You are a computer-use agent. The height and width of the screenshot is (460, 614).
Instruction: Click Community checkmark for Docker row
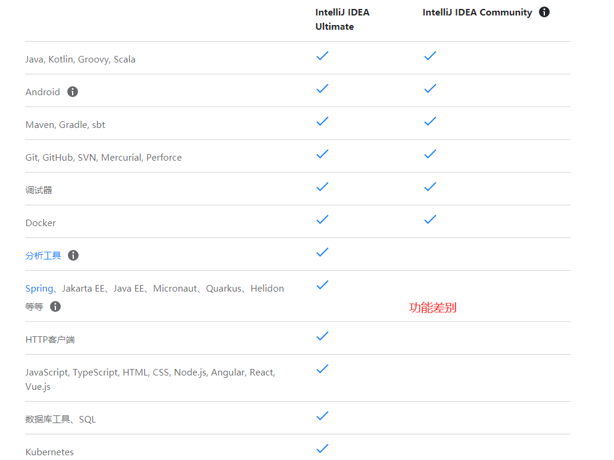(x=430, y=220)
